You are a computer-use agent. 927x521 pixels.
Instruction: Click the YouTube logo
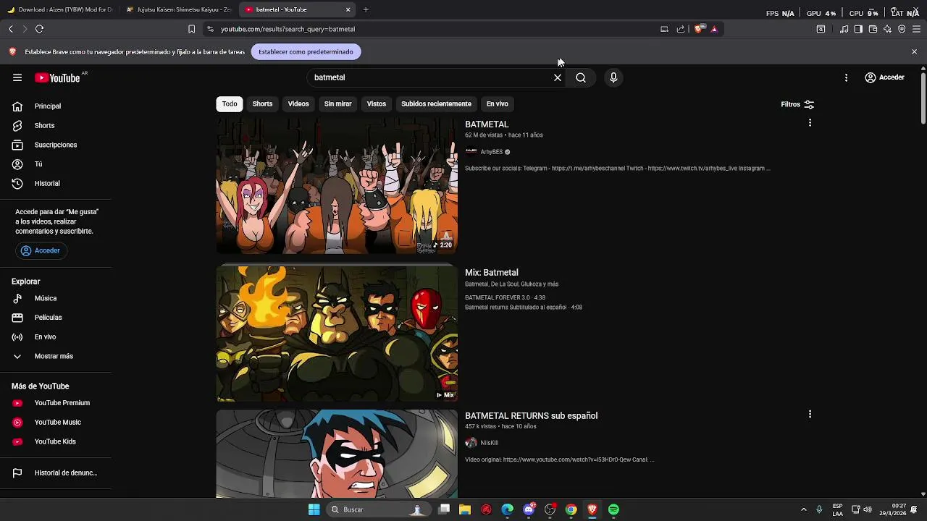(57, 77)
